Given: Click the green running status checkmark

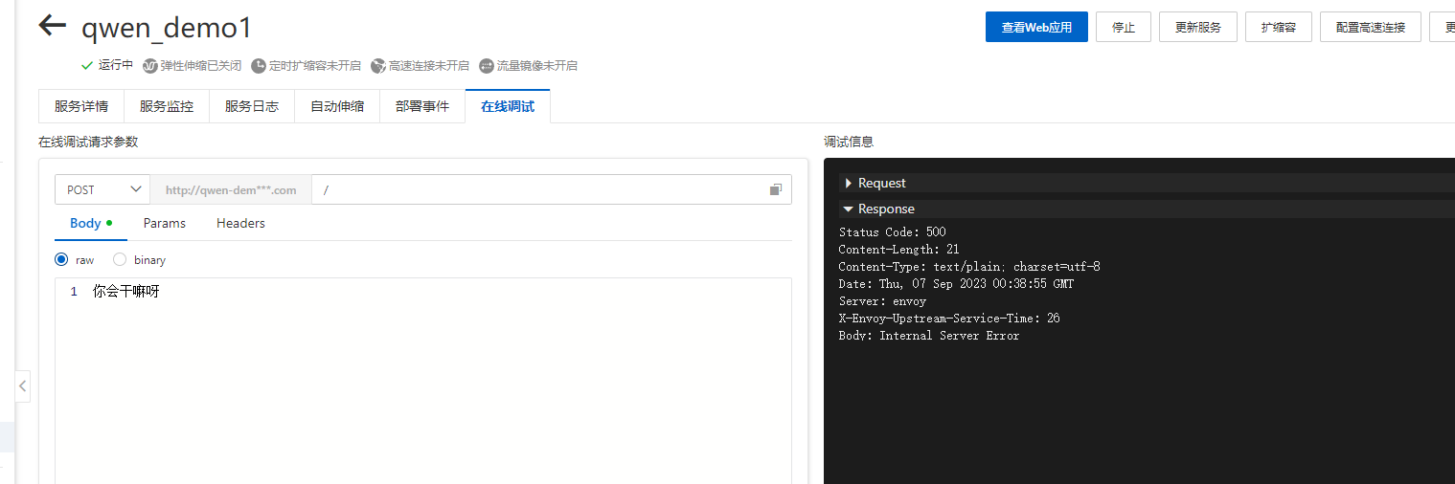Looking at the screenshot, I should [87, 65].
